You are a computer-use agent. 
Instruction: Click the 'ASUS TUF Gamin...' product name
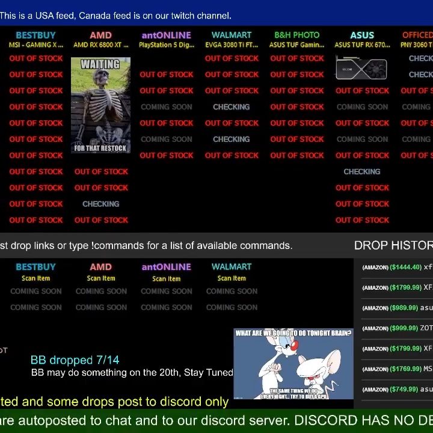click(297, 45)
